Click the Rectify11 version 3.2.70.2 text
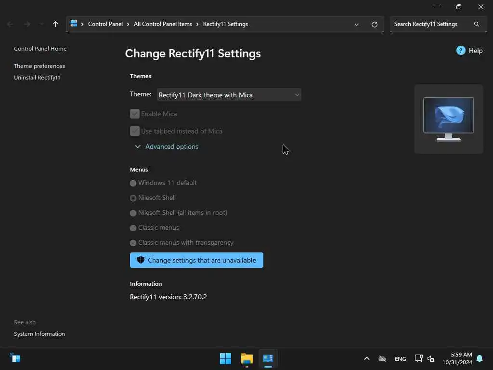Viewport: 493px width, 370px height. coord(168,297)
